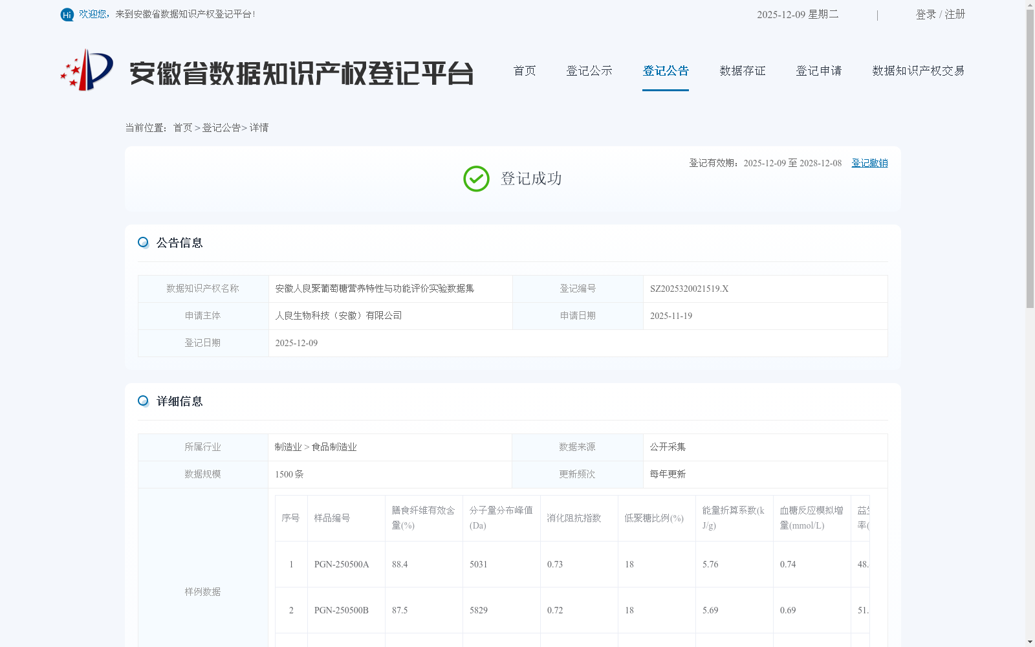This screenshot has height=647, width=1035.
Task: Click the scrollbar up arrow
Action: pyautogui.click(x=1030, y=5)
